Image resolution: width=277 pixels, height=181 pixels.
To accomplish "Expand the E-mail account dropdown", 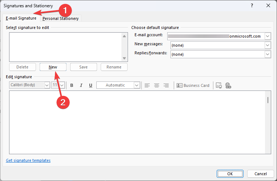I will coord(268,36).
